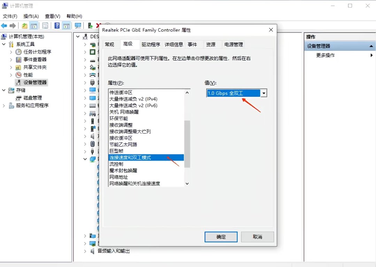
Task: Toggle the show/hide console tree icon
Action: [34, 26]
